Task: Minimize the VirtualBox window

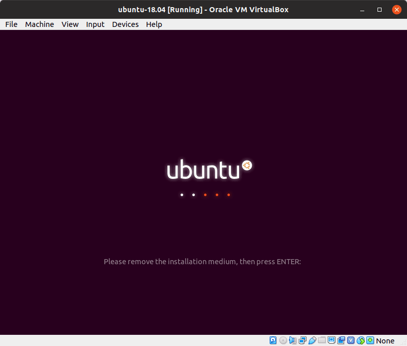Action: click(362, 10)
